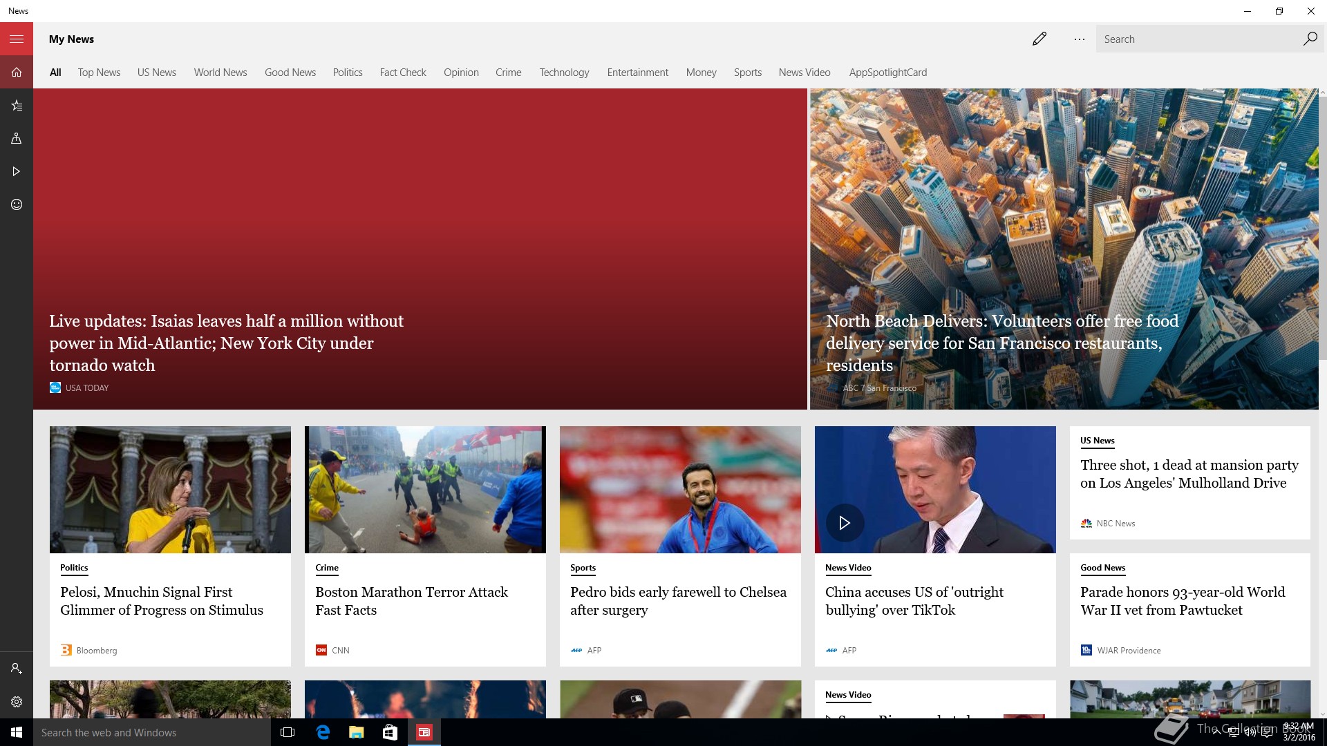Screen dimensions: 1327x746
Task: Switch to the Politics tab
Action: pyautogui.click(x=348, y=73)
